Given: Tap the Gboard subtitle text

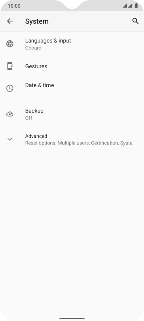Looking at the screenshot, I should click(33, 48).
